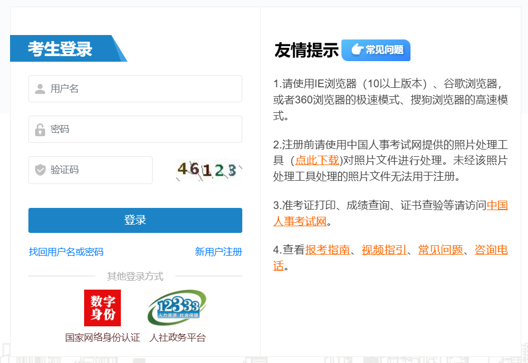This screenshot has height=363, width=528.
Task: Open the orange 常见问题 link in tip 4
Action: (440, 250)
